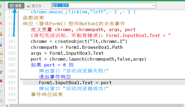
Task: Click the paste clipboard icon
Action: coord(1,62)
